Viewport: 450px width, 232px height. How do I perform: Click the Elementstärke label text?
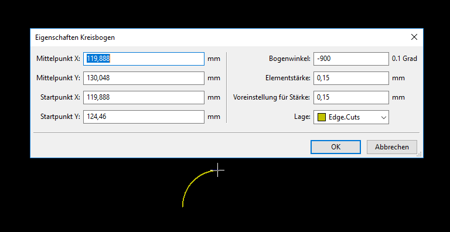[288, 78]
